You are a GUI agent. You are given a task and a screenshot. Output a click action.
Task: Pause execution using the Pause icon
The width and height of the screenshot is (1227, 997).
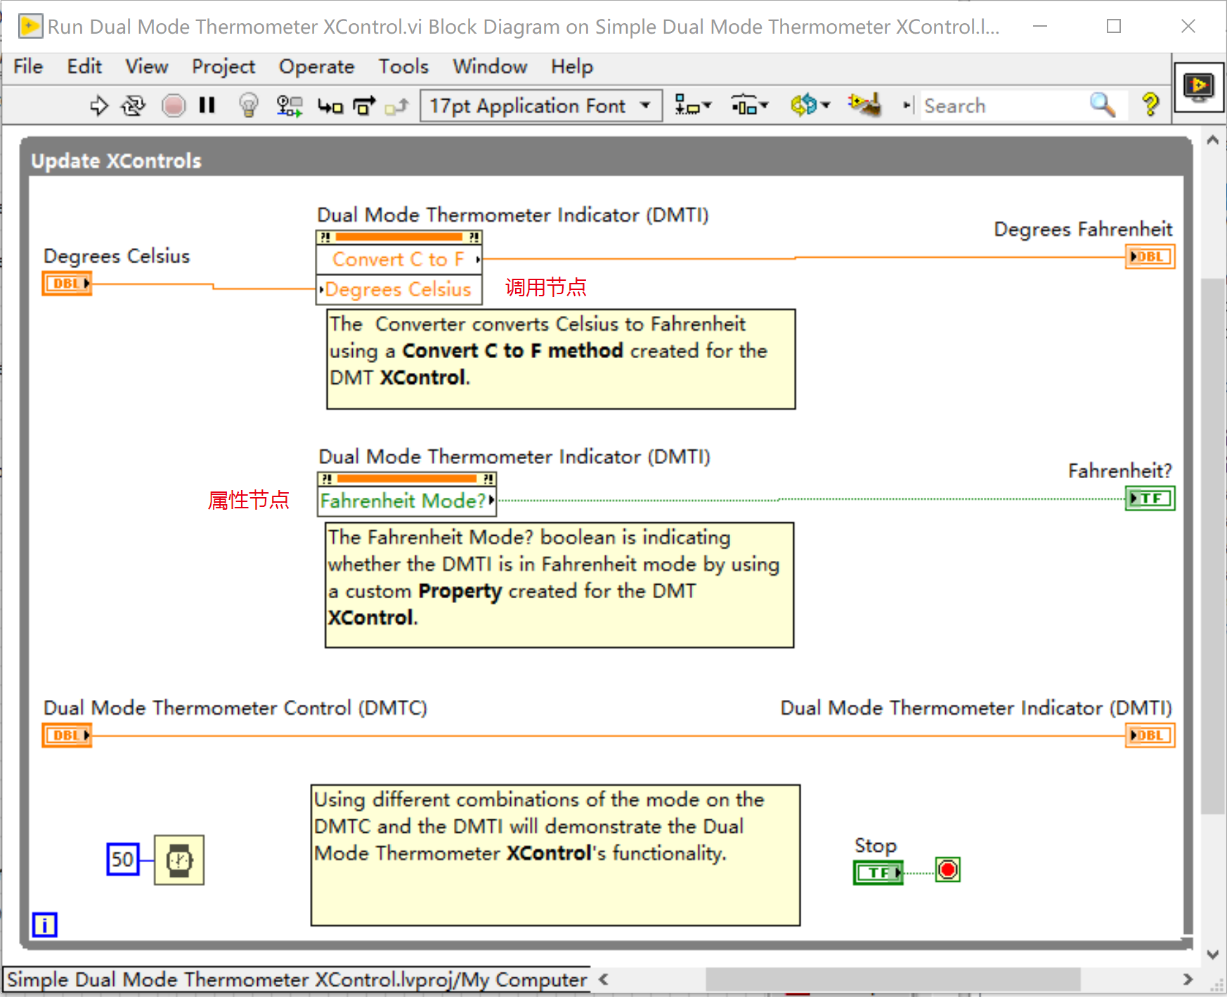[x=207, y=105]
